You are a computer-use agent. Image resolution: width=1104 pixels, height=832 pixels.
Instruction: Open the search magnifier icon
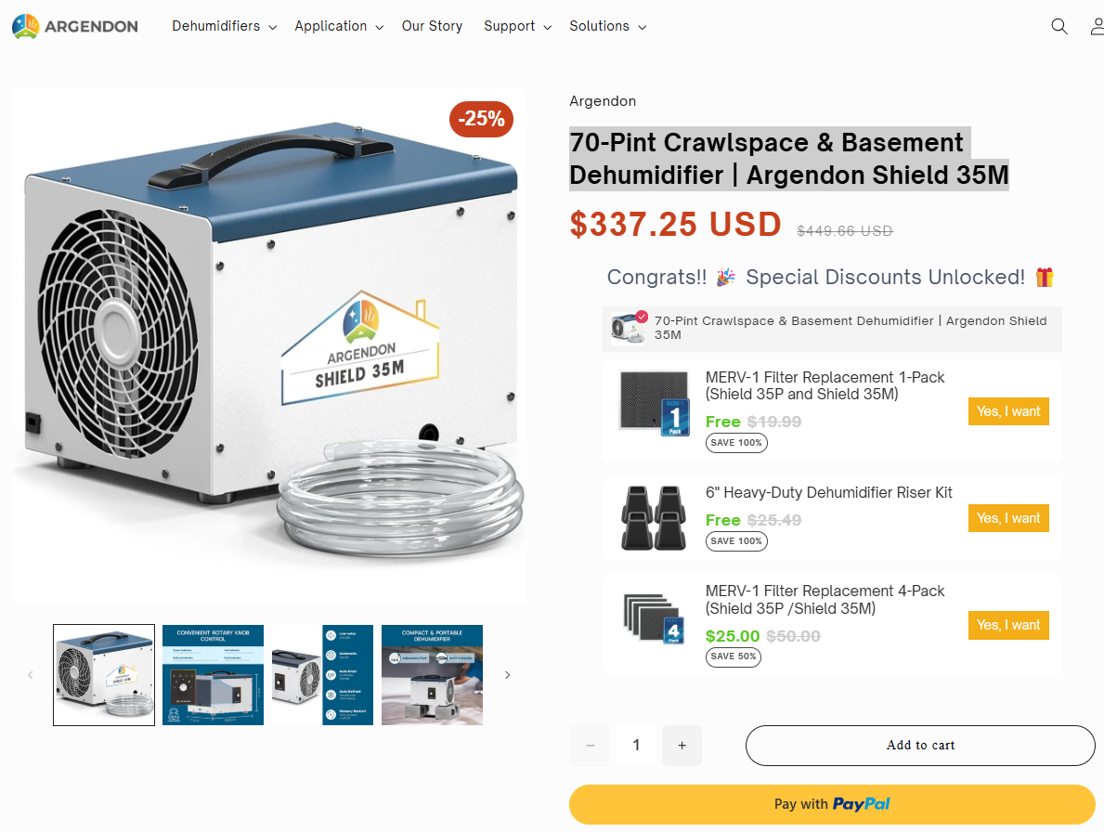(x=1059, y=27)
